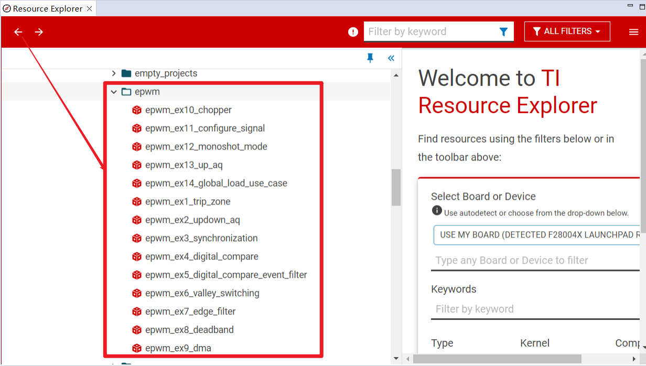This screenshot has width=646, height=366.
Task: Open epwm_ex9_dma example
Action: pyautogui.click(x=178, y=349)
